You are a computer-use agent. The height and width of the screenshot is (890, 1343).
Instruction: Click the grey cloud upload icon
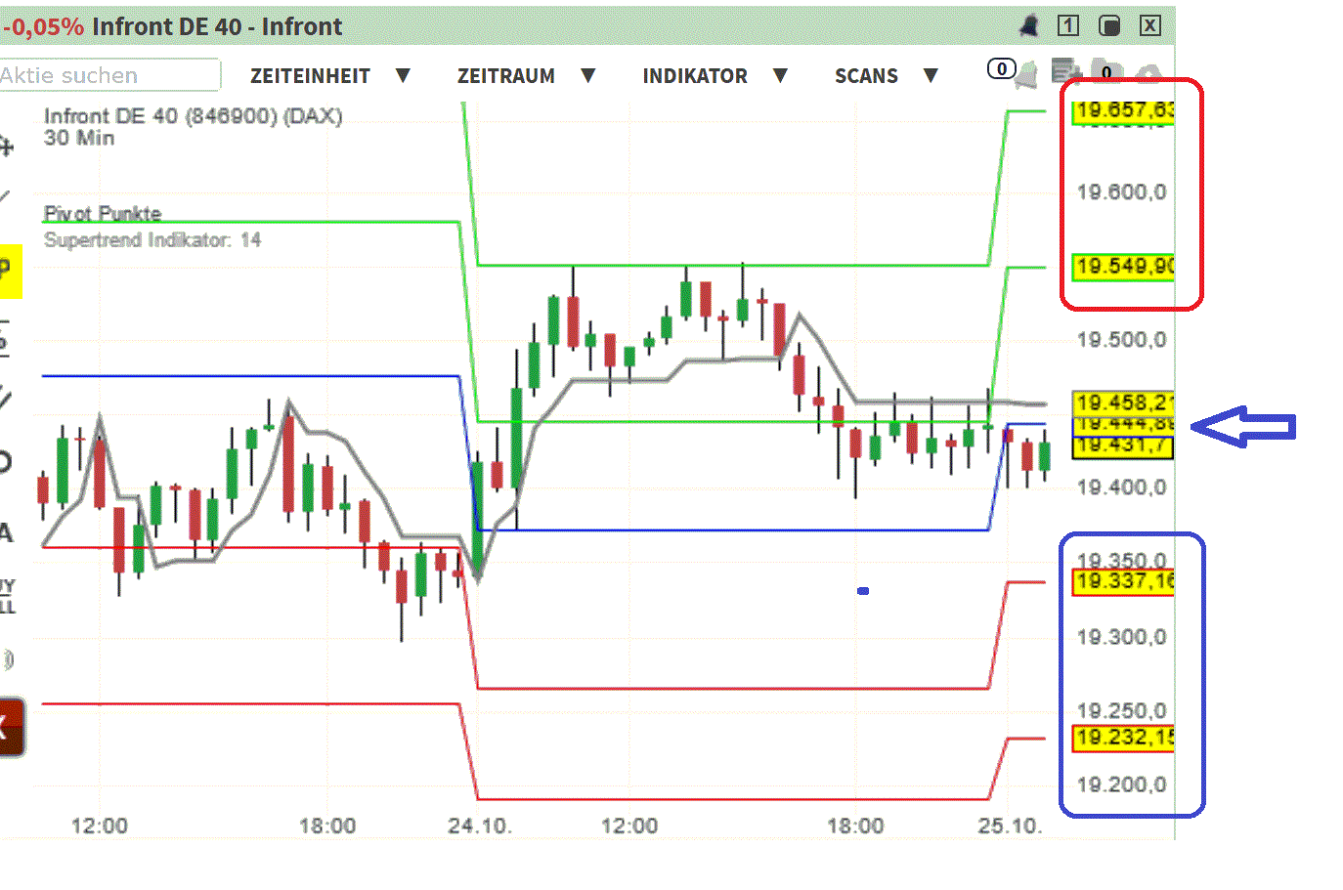point(1148,73)
